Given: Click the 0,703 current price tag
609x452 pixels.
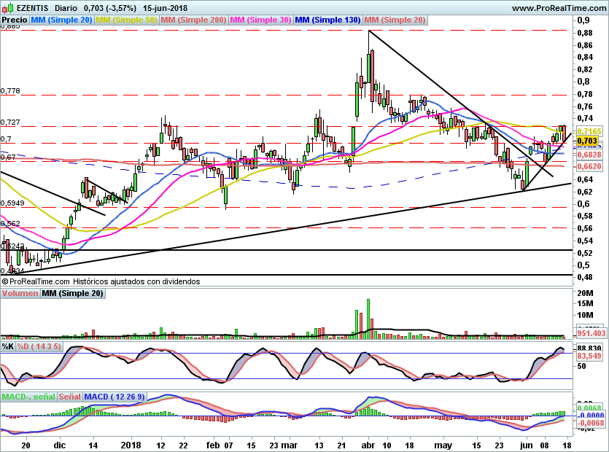Looking at the screenshot, I should (587, 141).
